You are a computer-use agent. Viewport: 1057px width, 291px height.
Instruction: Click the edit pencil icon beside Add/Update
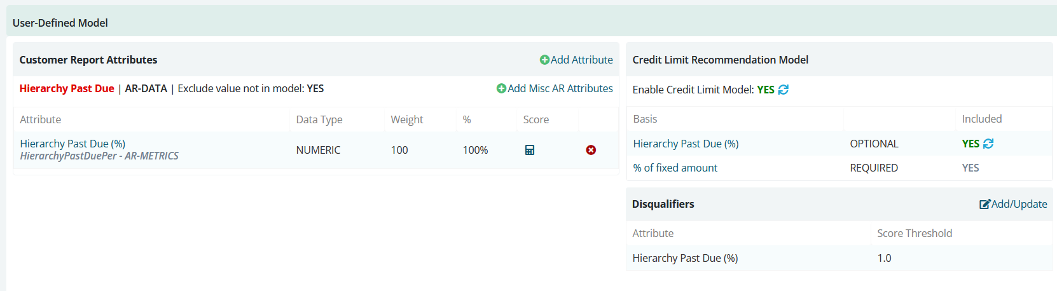(x=985, y=204)
